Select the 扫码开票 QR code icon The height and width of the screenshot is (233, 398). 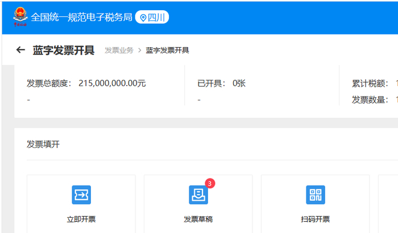point(316,195)
